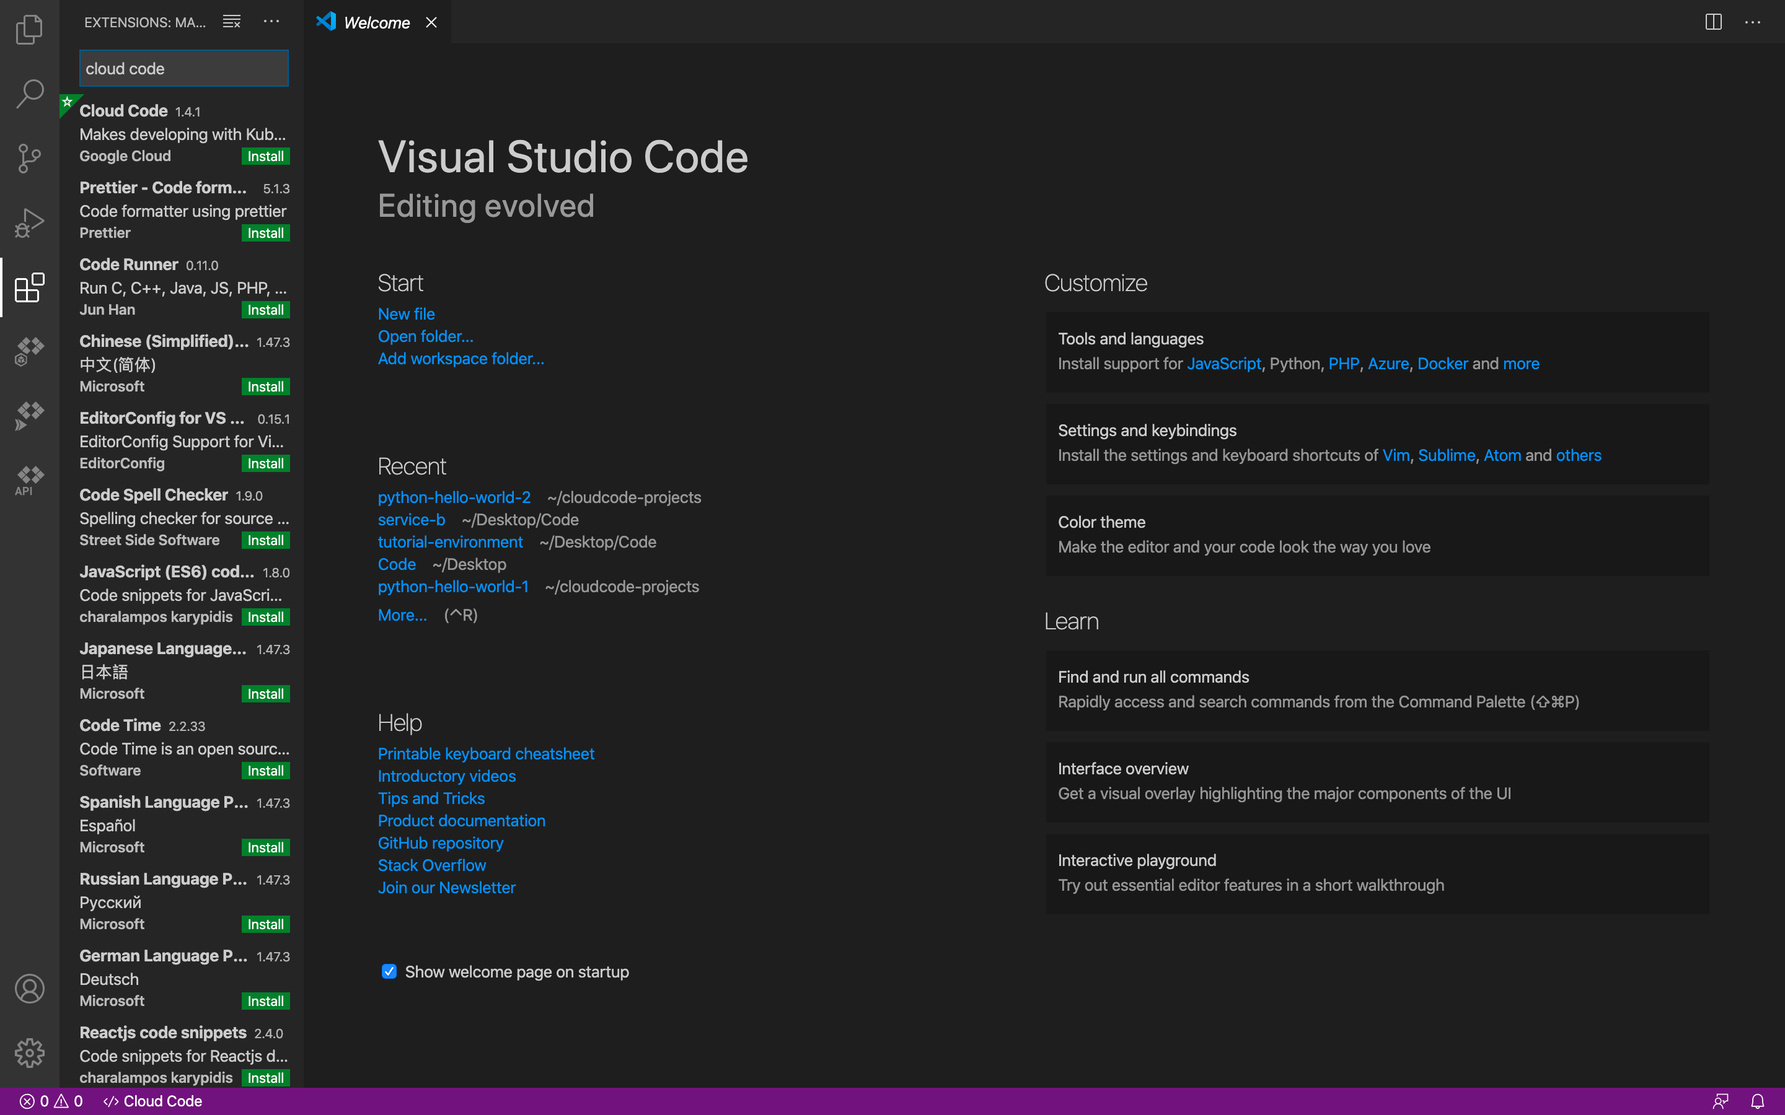
Task: Install German Language Pack extension
Action: [x=265, y=1000]
